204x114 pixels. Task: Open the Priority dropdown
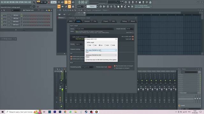pos(79,44)
